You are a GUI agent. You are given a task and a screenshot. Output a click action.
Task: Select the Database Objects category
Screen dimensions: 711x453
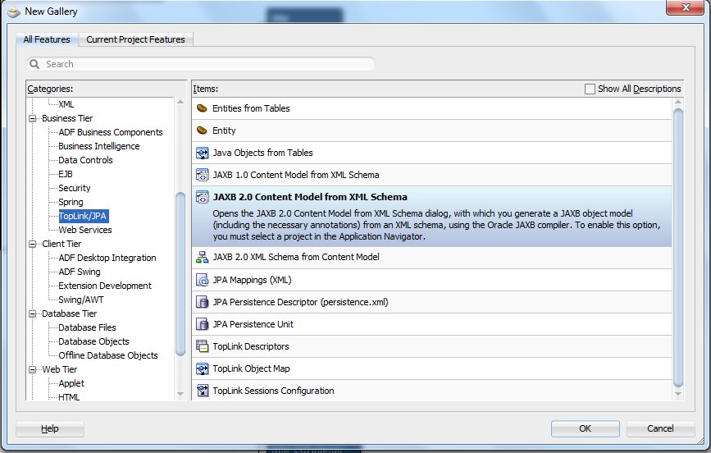93,341
